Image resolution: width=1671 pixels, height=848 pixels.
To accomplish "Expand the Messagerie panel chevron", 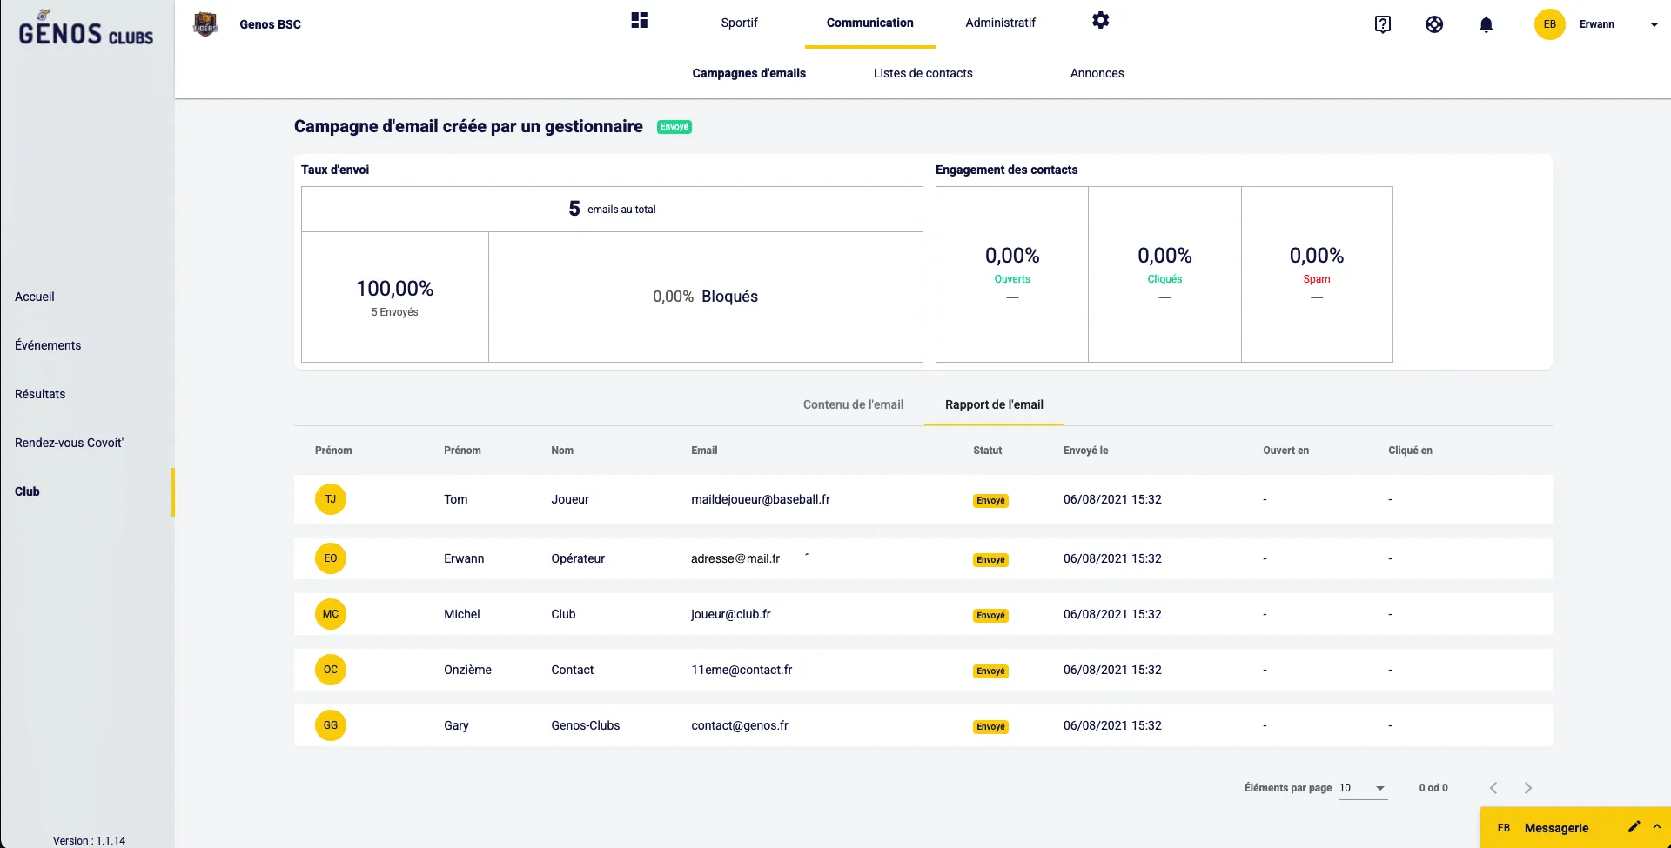I will 1657,827.
